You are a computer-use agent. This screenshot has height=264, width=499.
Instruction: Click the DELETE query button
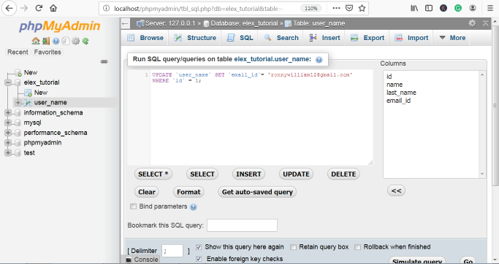(343, 174)
